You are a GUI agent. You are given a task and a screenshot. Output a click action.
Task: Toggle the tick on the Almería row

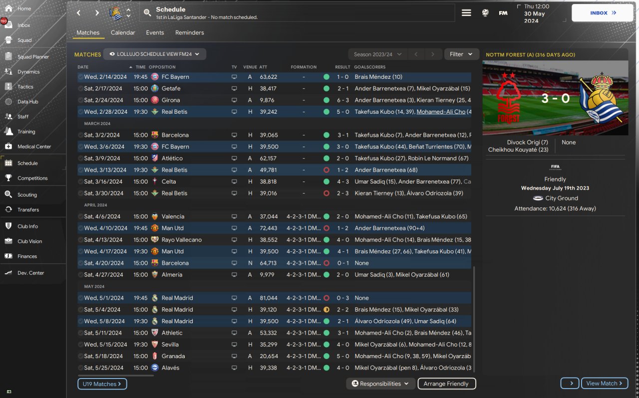[80, 275]
